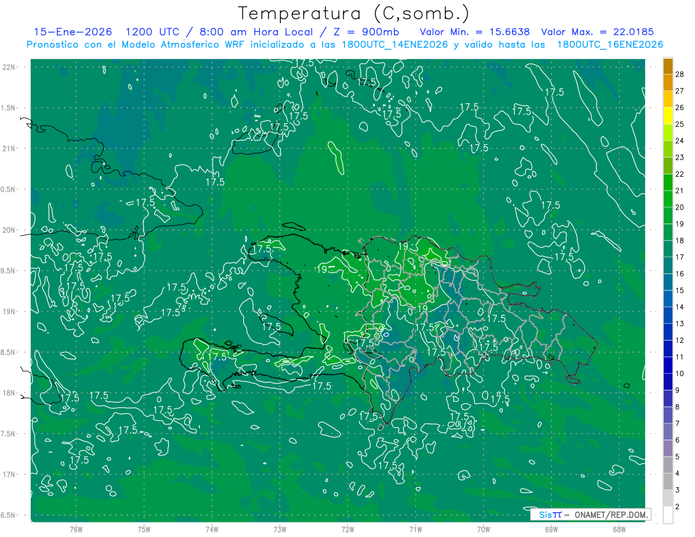Viewport: 695px width, 537px height.
Task: Pick the color bar swatch between 13 and 14
Action: pyautogui.click(x=668, y=315)
